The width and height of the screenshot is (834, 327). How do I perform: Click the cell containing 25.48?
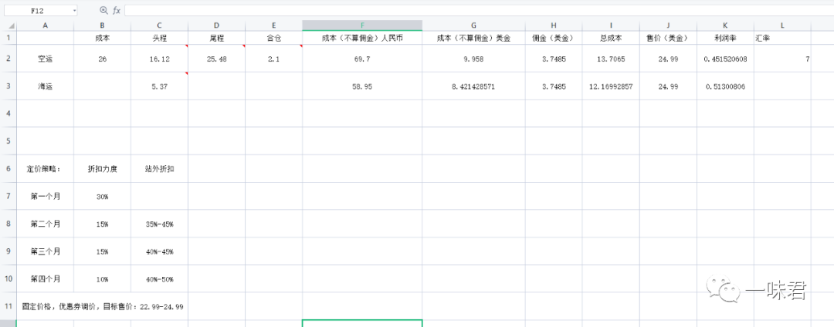pyautogui.click(x=216, y=59)
